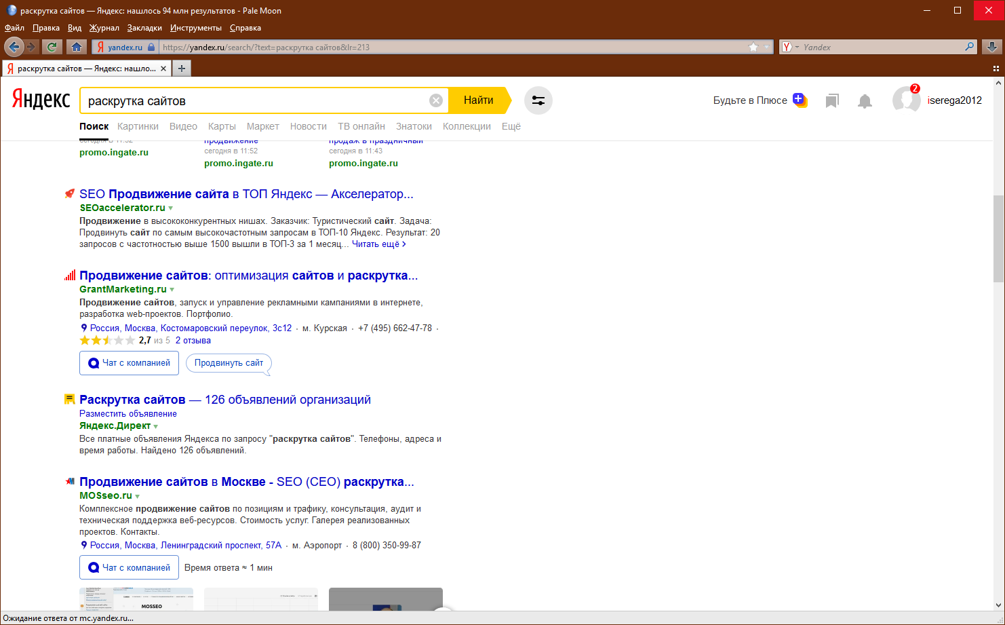The width and height of the screenshot is (1005, 625).
Task: Open Раскрутка сайтов 126 объявлений result
Action: pyautogui.click(x=225, y=400)
